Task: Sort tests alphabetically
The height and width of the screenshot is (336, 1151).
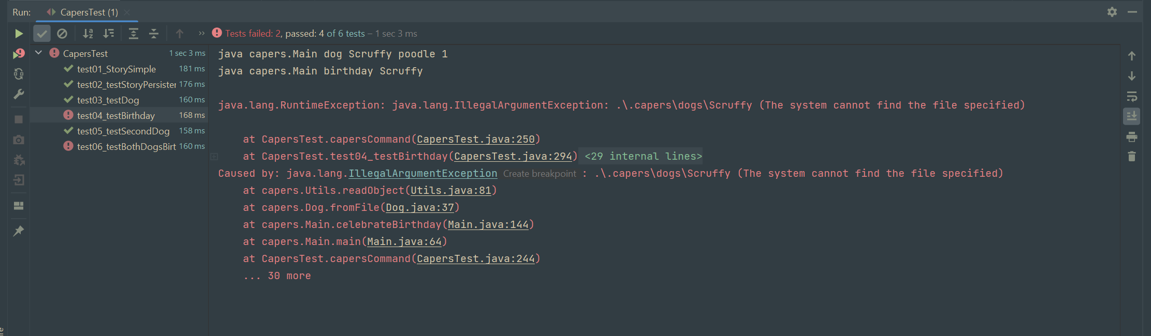Action: 88,34
